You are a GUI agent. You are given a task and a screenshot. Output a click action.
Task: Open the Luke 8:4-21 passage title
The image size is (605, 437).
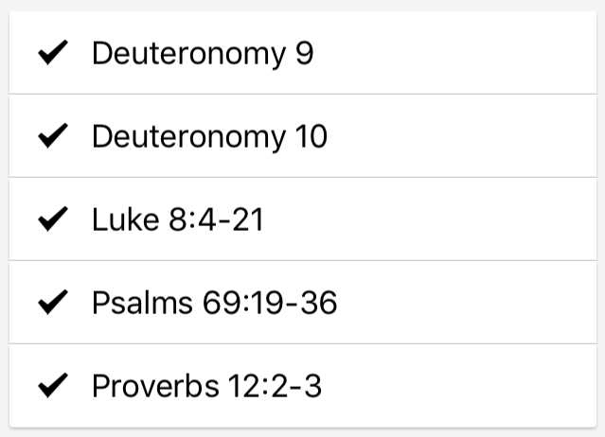pyautogui.click(x=177, y=220)
